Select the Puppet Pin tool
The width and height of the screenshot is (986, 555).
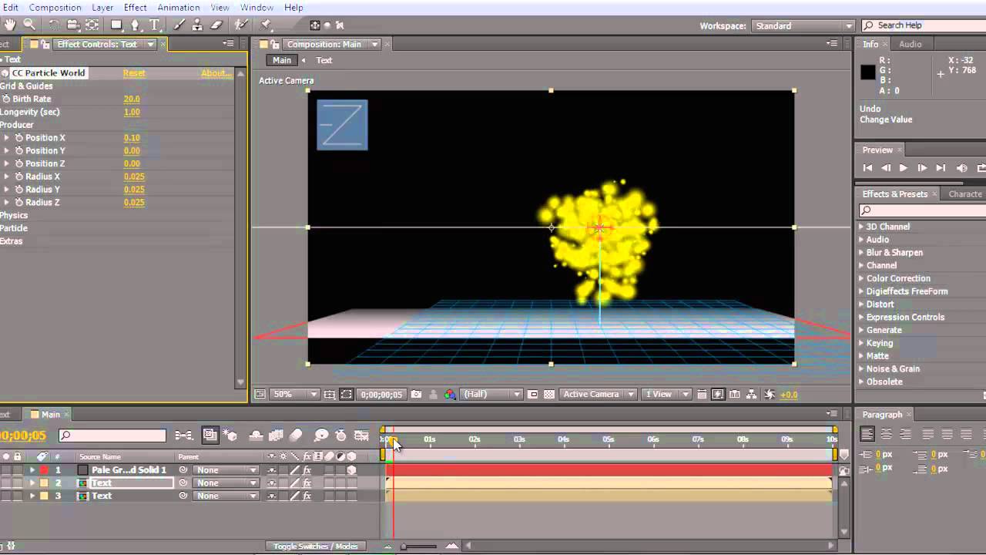[267, 25]
